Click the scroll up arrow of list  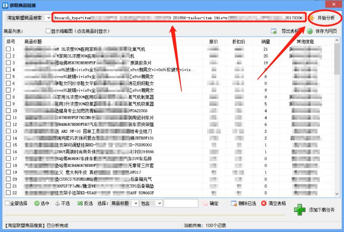tap(337, 40)
